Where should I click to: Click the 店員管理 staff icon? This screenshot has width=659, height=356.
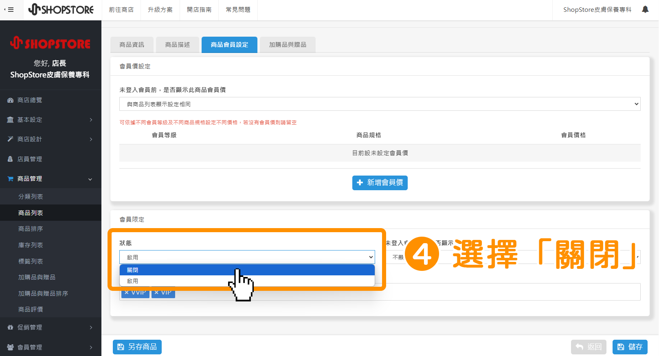coord(11,159)
